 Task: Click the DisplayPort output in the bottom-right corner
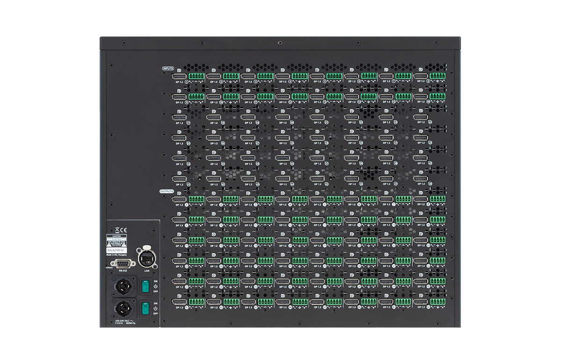click(421, 301)
